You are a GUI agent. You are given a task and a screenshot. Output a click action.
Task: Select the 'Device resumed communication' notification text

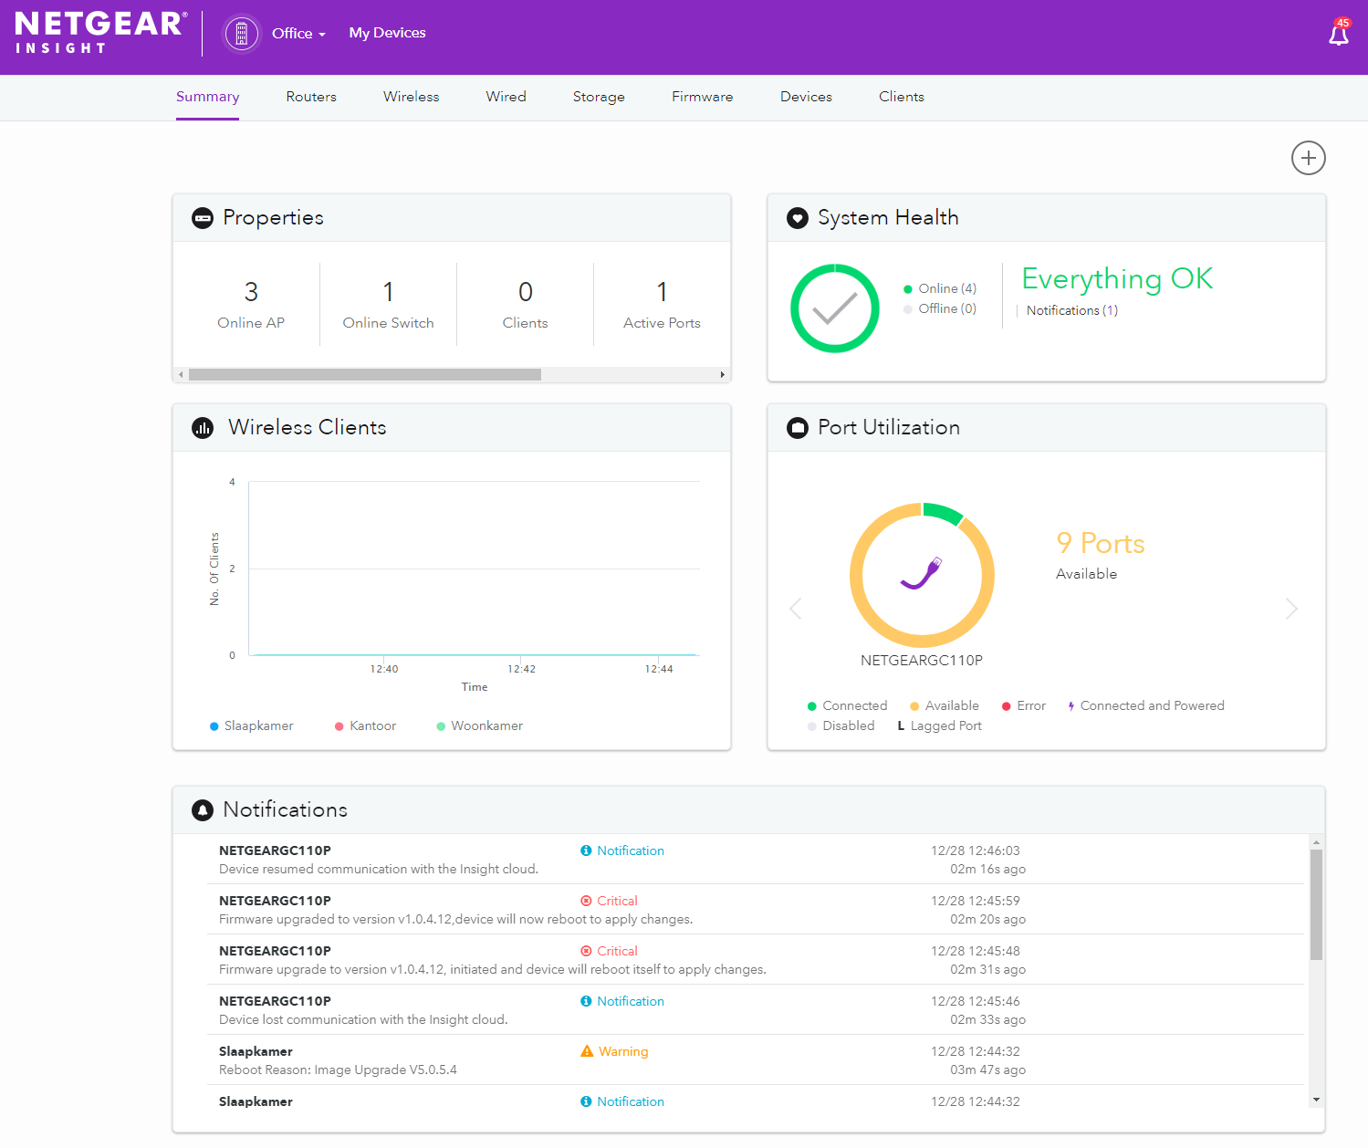coord(379,870)
